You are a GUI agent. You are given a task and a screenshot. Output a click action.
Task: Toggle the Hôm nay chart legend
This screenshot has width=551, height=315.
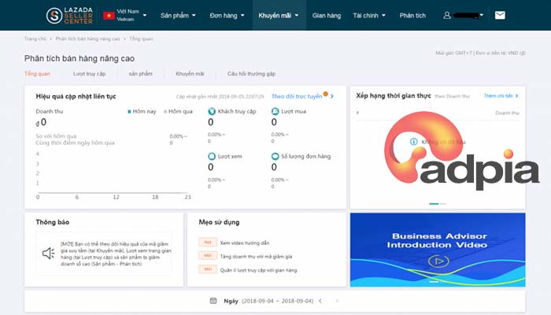(x=142, y=112)
